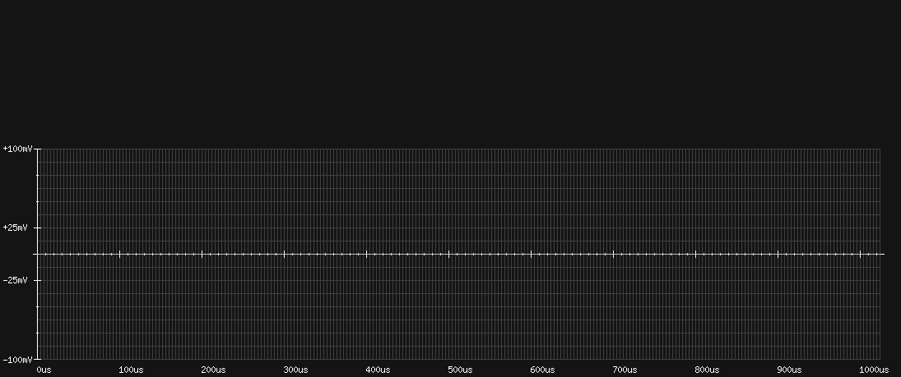Screen dimensions: 901x377
Task: Click the 500us time axis label
Action: pyautogui.click(x=460, y=370)
